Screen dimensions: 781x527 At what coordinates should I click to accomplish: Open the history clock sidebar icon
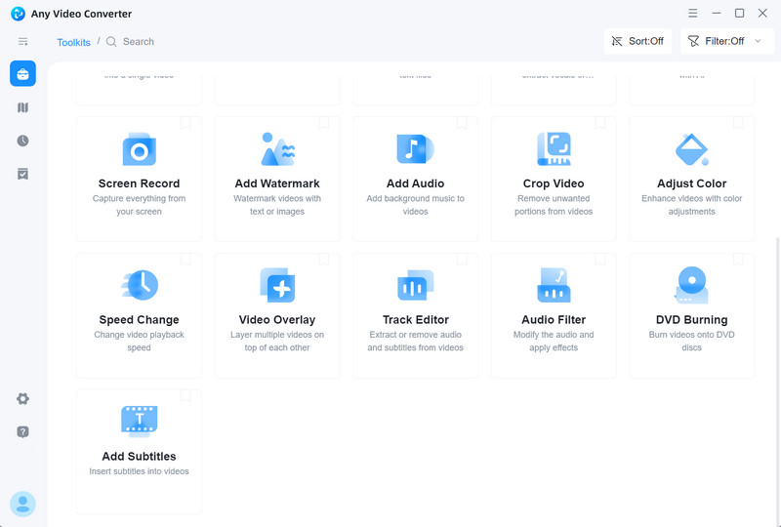click(22, 141)
